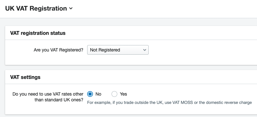The image size is (257, 117).
Task: Click the VAT rates other than standard label
Action: click(48, 97)
